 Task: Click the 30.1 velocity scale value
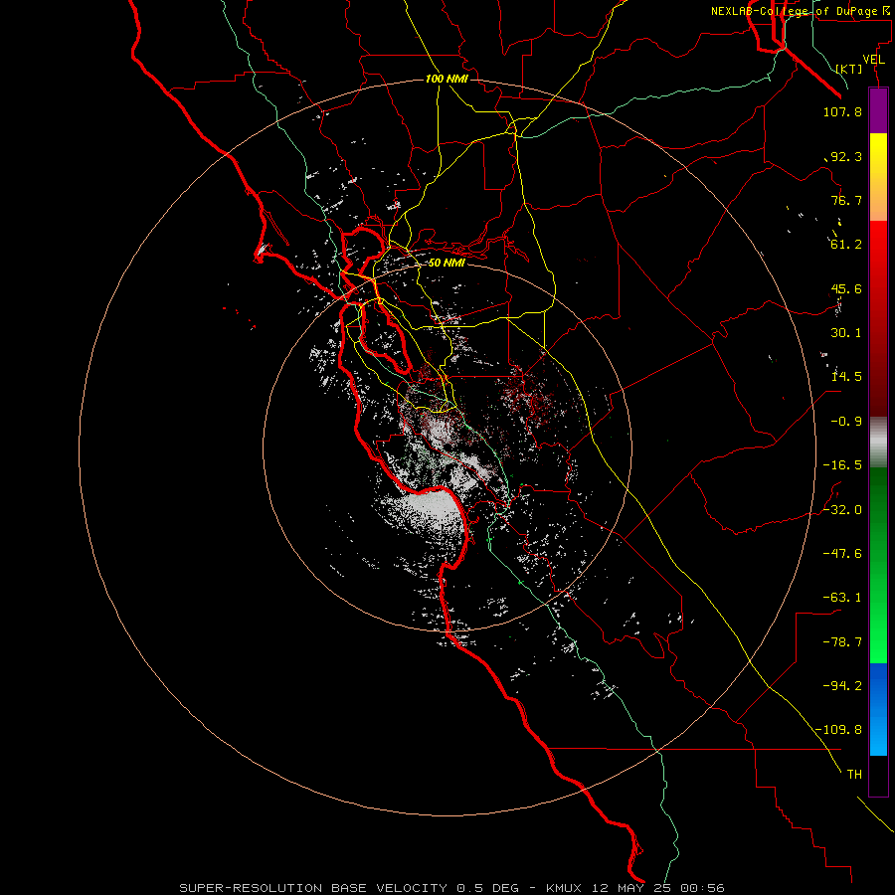(846, 333)
